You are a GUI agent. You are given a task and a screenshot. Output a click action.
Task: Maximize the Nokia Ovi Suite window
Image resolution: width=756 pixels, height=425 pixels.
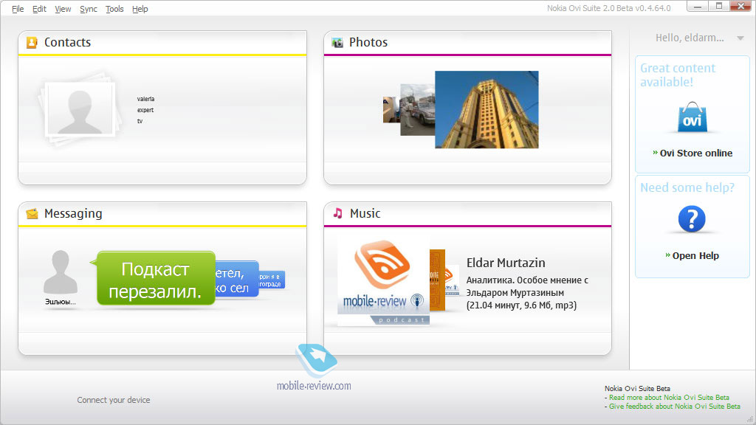[719, 6]
